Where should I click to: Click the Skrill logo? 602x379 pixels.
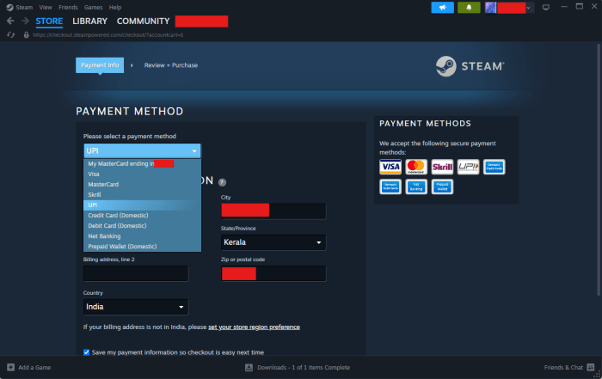coord(442,167)
